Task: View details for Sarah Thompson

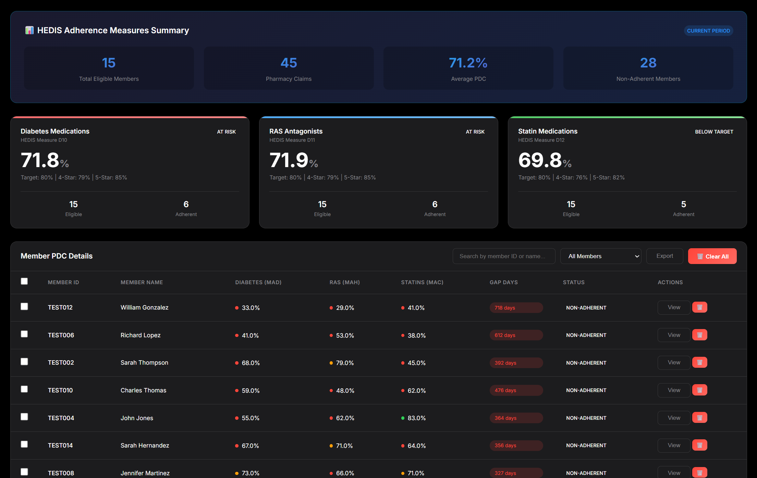Action: point(673,362)
